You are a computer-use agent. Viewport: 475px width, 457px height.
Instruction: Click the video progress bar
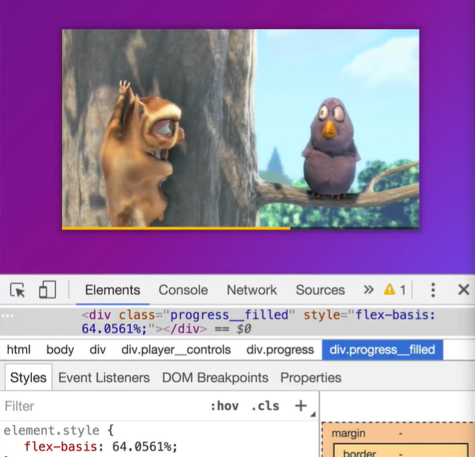coord(241,228)
